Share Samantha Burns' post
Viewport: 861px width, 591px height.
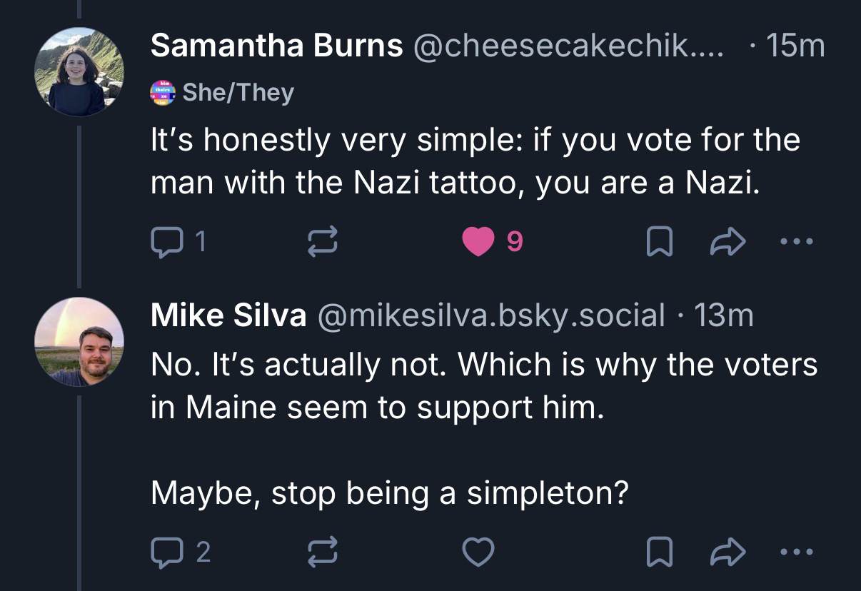[727, 243]
